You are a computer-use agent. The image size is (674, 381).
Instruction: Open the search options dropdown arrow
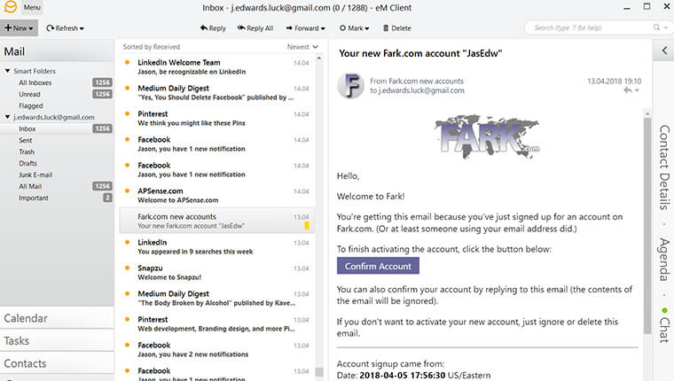point(665,28)
